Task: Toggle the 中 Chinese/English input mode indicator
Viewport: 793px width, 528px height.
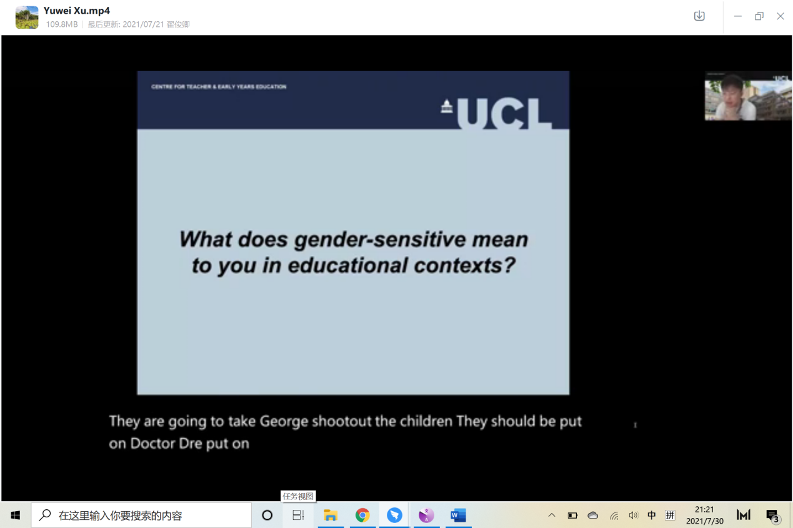Action: click(x=652, y=516)
